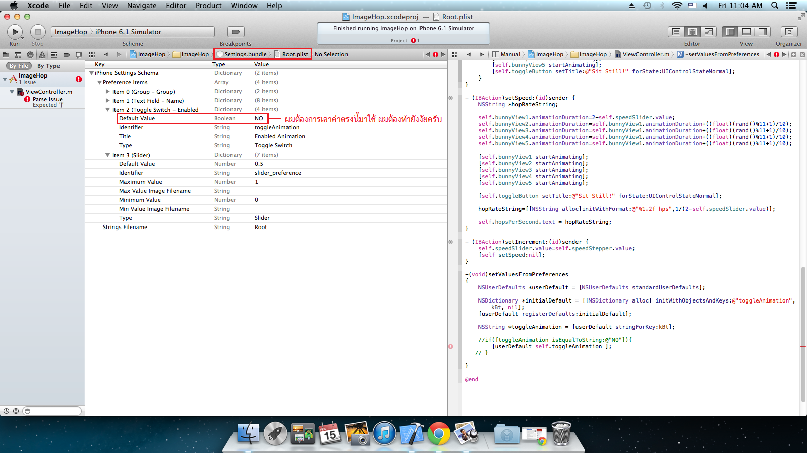
Task: Toggle the Debug area view button
Action: click(x=746, y=32)
